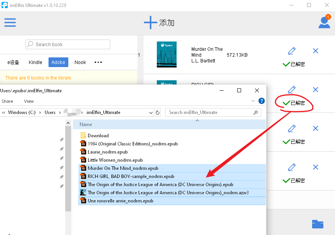Remove RICH GIRL book with X icon
The image size is (335, 235).
coord(316,90)
